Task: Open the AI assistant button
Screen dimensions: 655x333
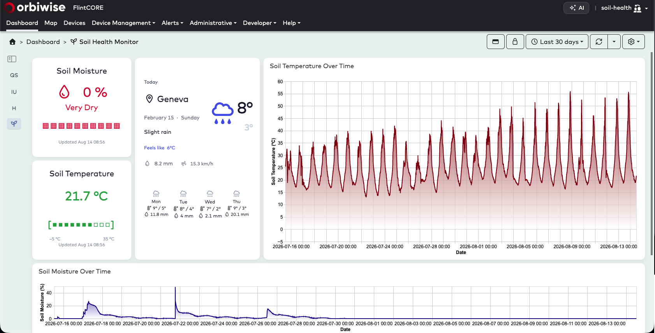Action: point(576,8)
